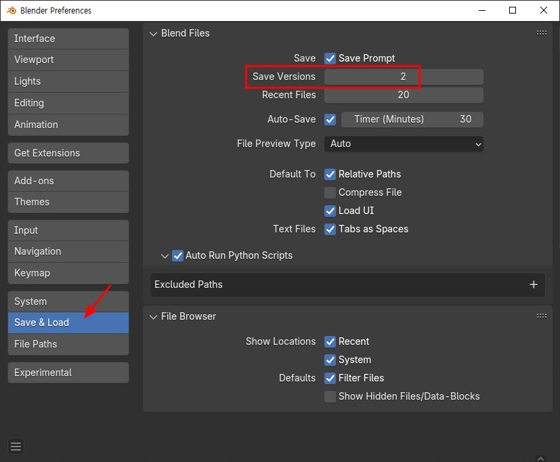Open the Viewport preferences tab
Screen dimensions: 560x462
[x=68, y=60]
